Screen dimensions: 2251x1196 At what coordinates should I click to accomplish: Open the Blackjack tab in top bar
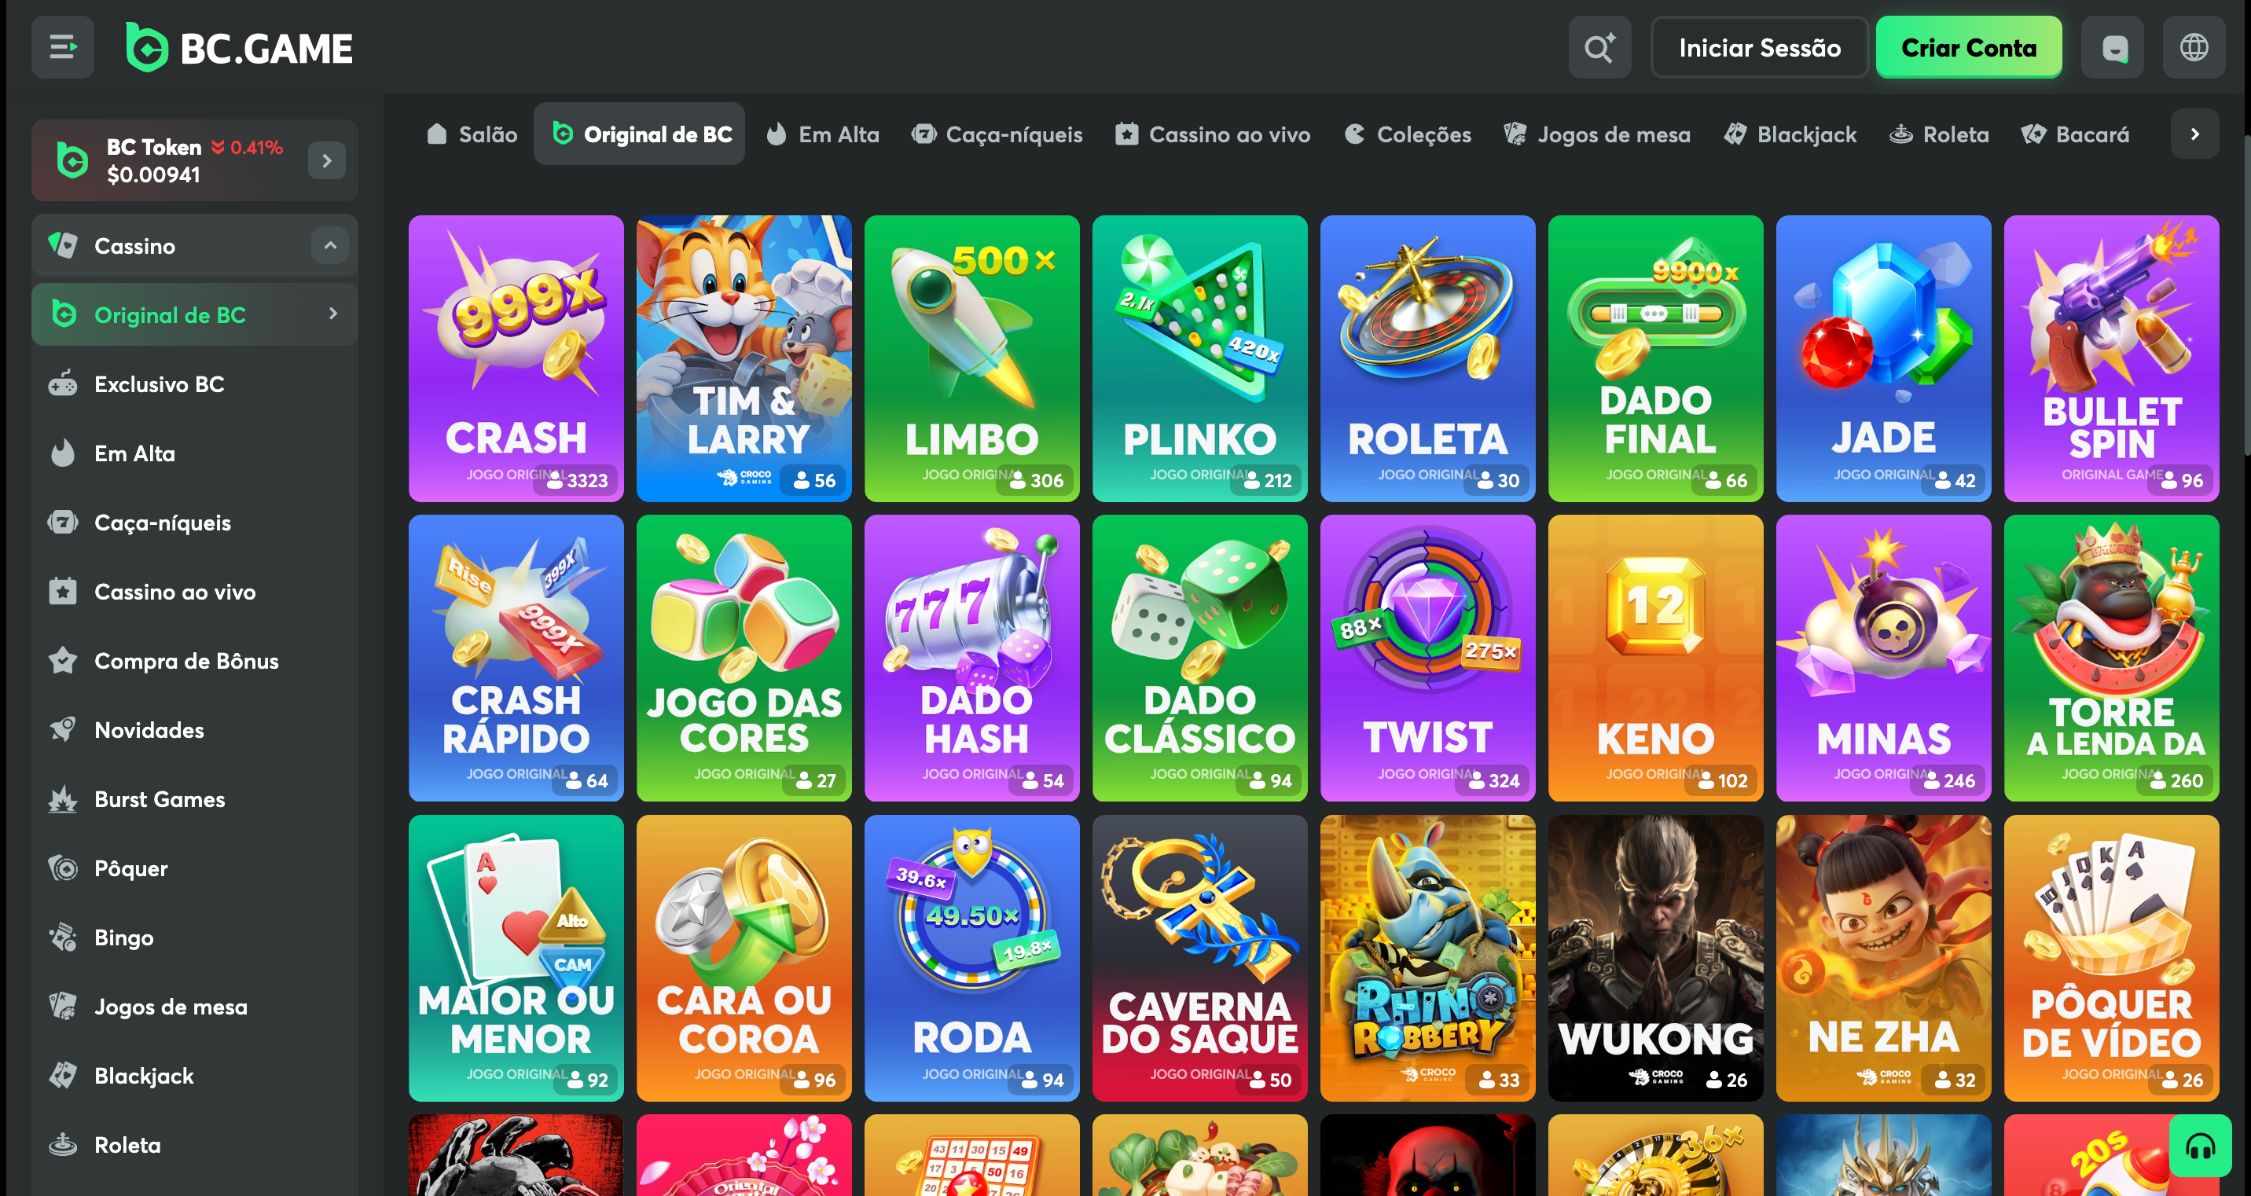click(1790, 134)
